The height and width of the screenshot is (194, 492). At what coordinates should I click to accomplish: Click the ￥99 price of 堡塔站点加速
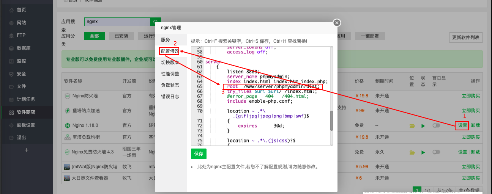coord(360,111)
